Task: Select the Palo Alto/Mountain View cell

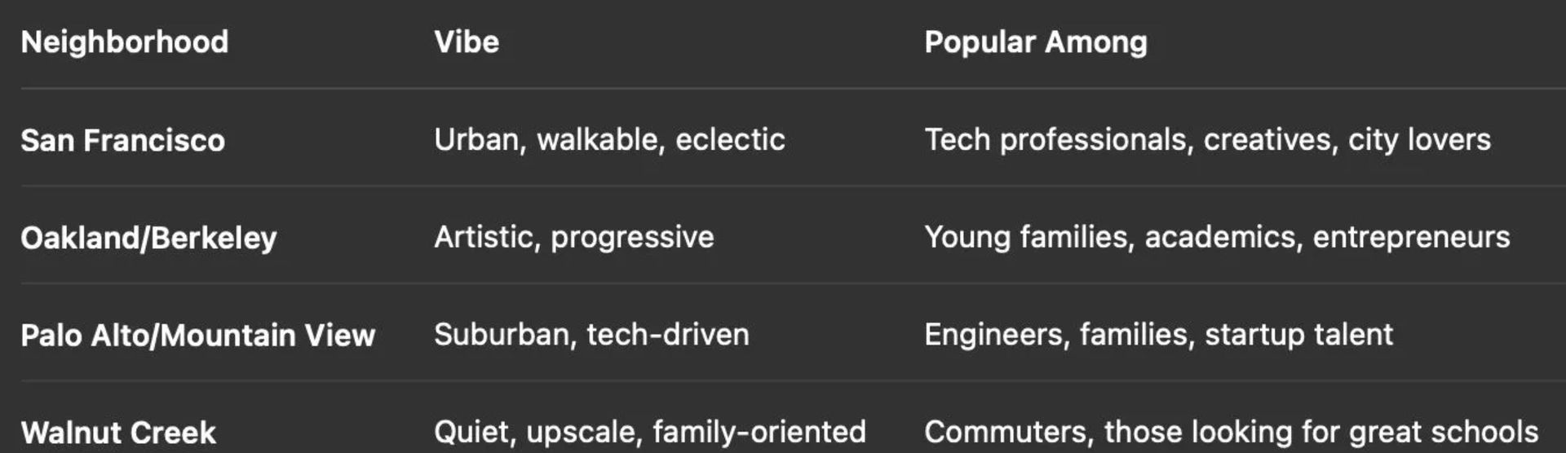Action: tap(197, 335)
